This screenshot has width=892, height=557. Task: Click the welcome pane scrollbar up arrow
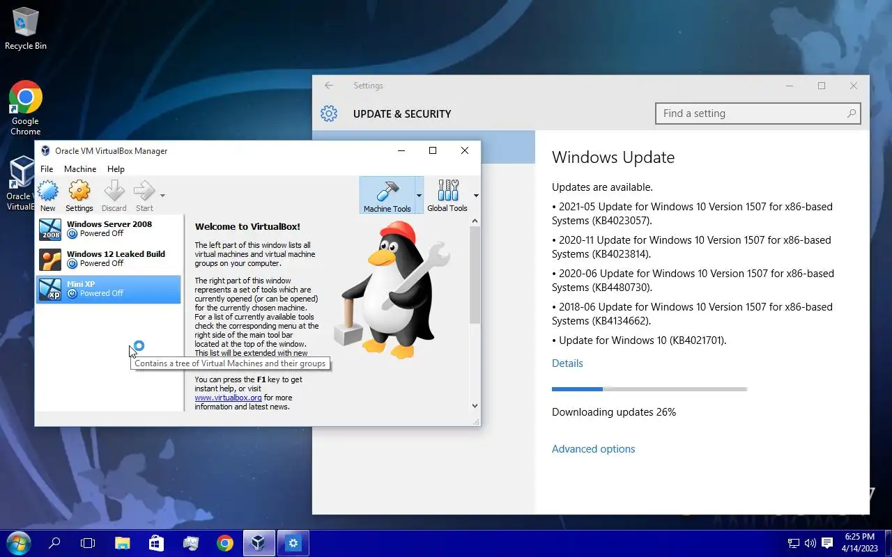(475, 221)
